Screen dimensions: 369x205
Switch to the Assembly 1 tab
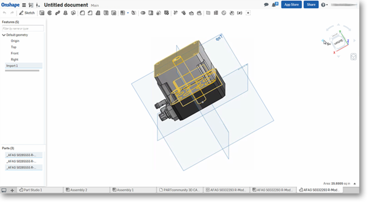coord(133,190)
